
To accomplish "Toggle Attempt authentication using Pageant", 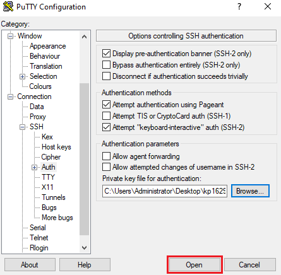I will [x=106, y=105].
